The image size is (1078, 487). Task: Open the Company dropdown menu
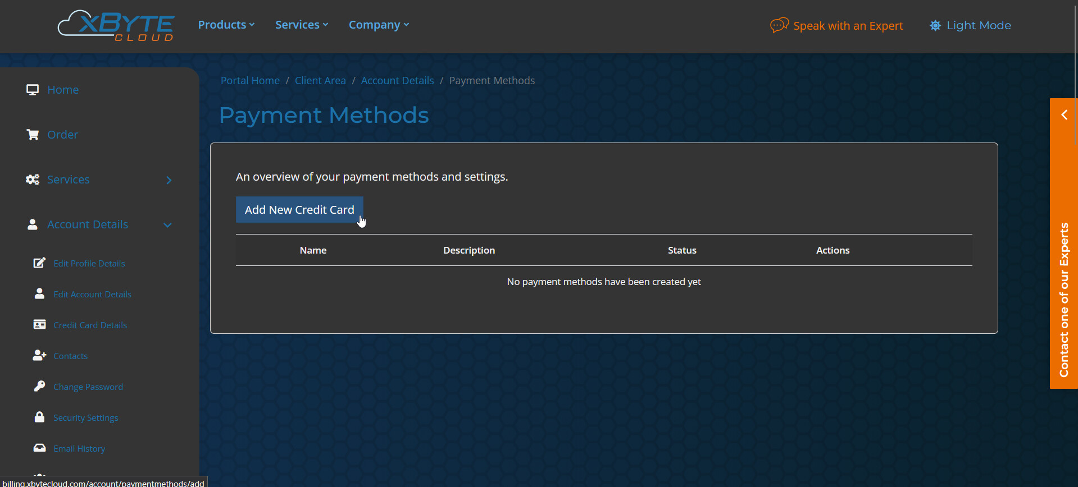pos(379,25)
